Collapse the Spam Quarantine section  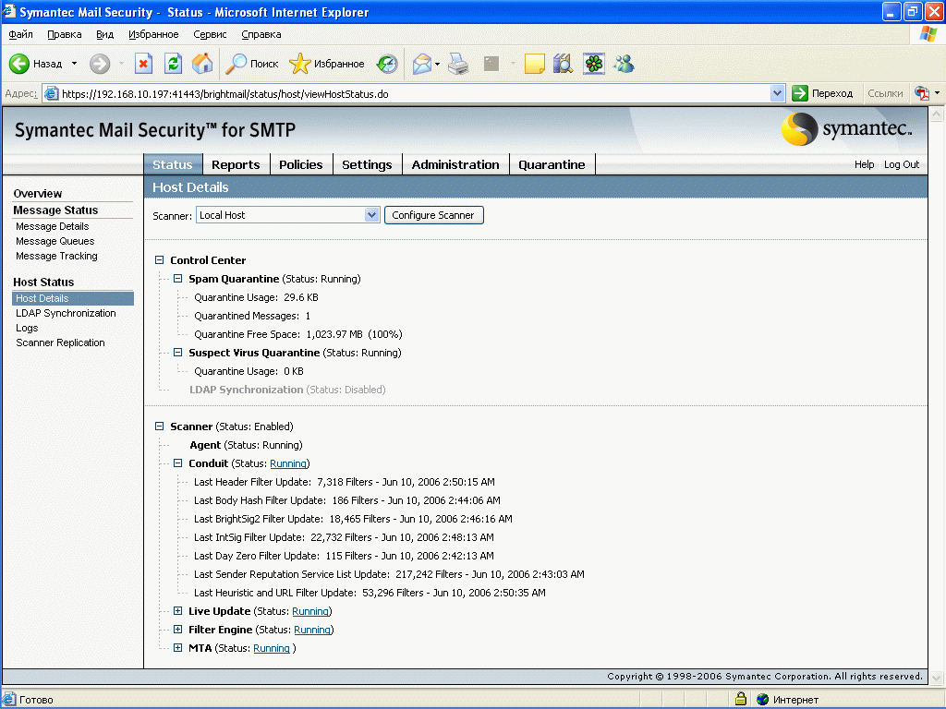(178, 279)
